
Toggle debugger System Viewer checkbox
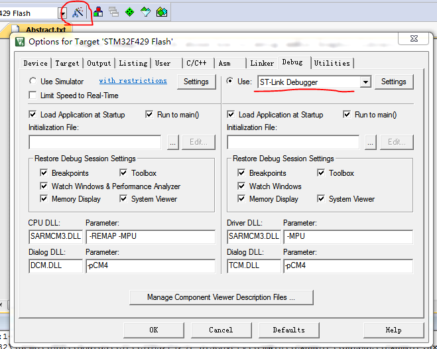321,199
